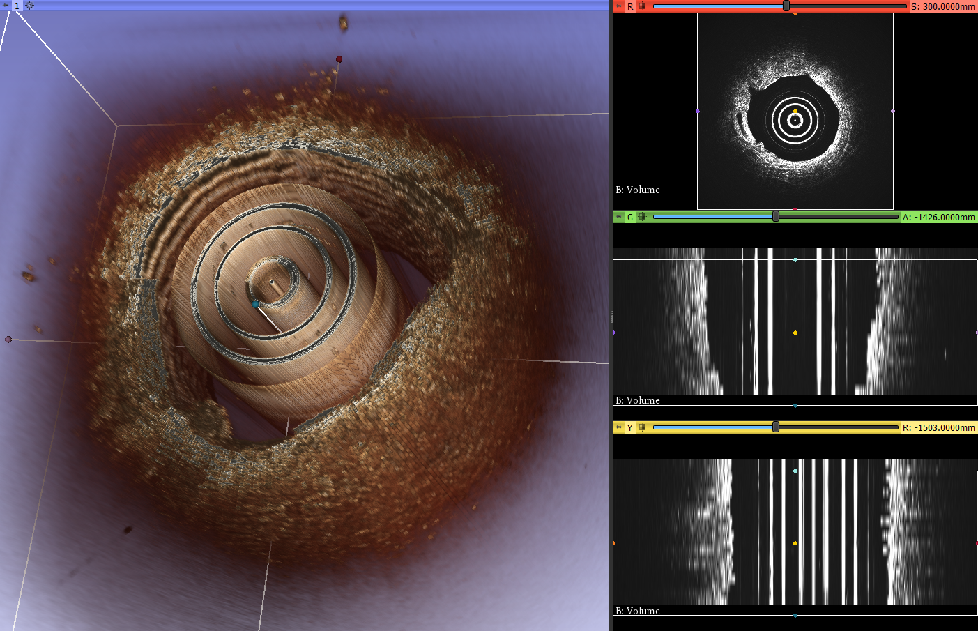Click the Yellow slice view pin icon
Viewport: 978px width, 631px height.
pyautogui.click(x=618, y=427)
